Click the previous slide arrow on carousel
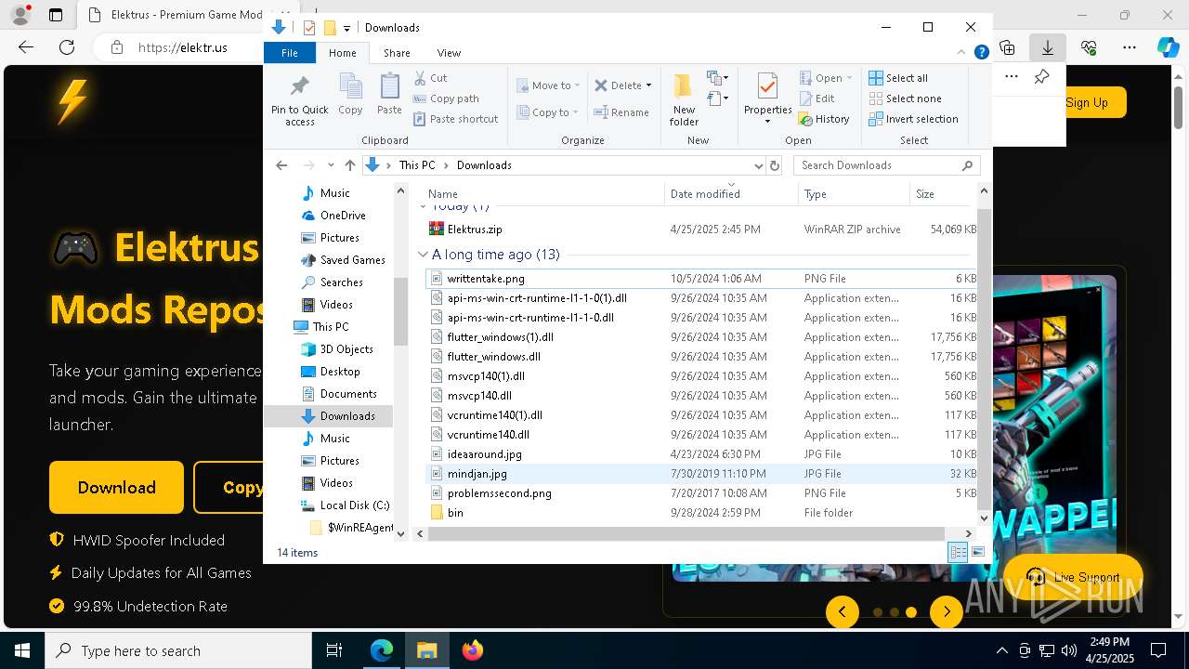The width and height of the screenshot is (1189, 669). pos(843,611)
